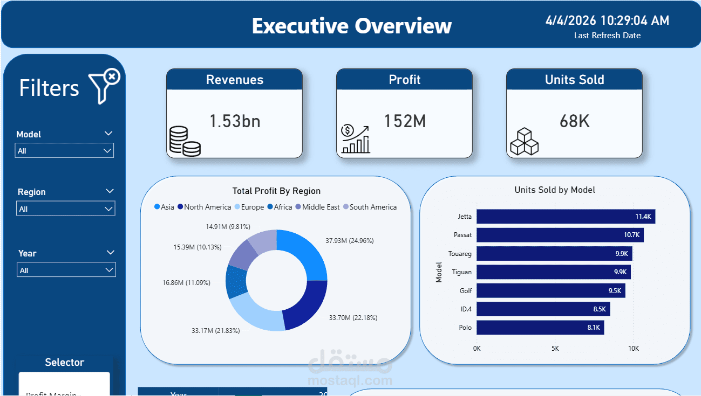Viewport: 701px width, 396px height.
Task: Click the South America legend marker
Action: [x=345, y=207]
